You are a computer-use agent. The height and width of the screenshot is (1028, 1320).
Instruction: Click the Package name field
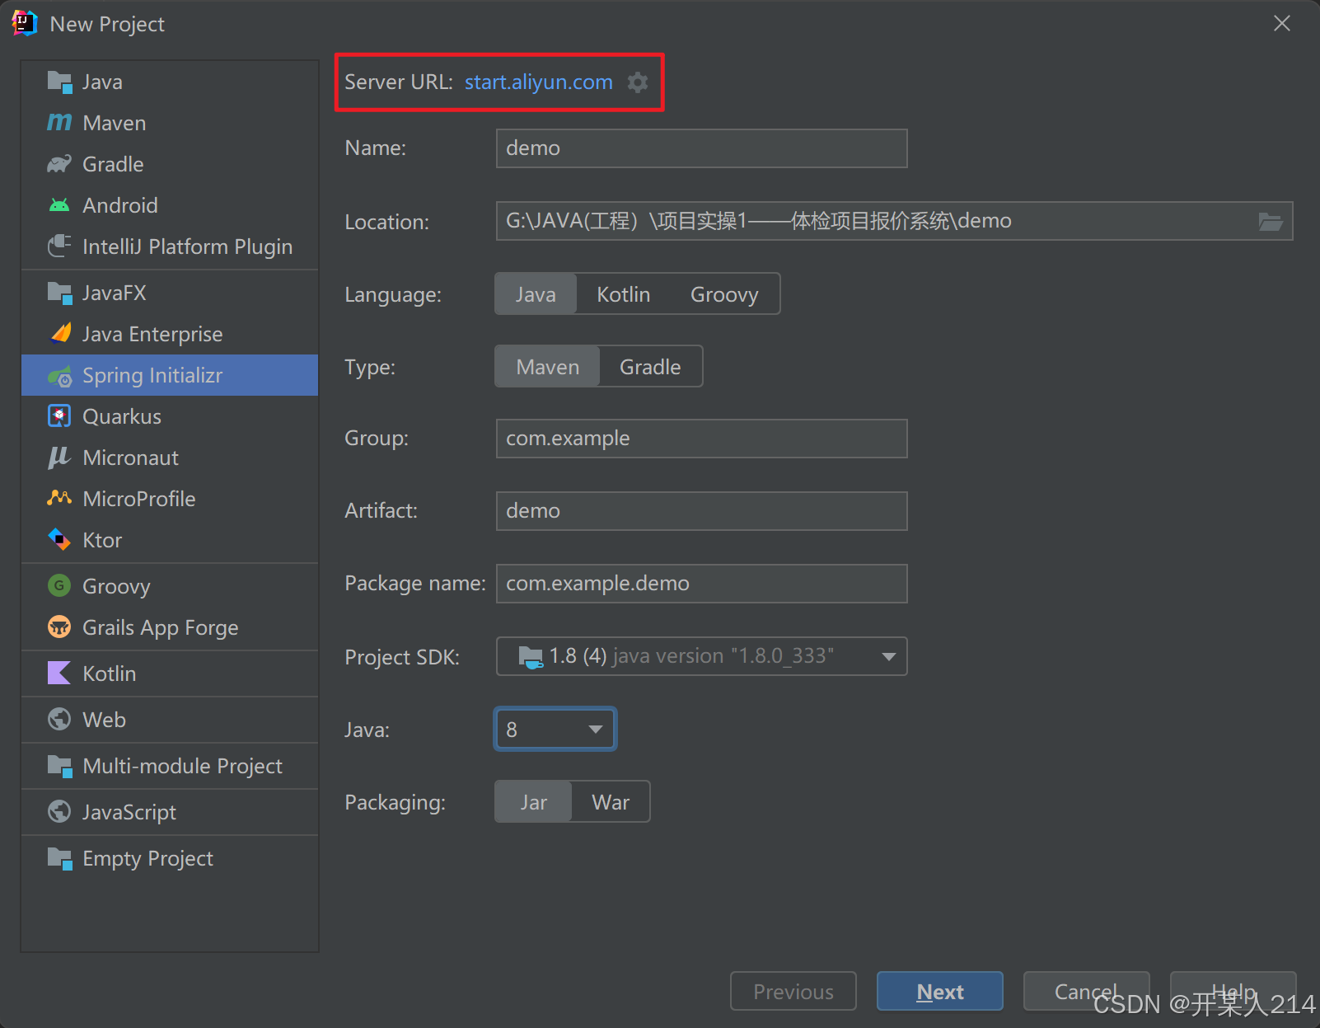point(702,584)
